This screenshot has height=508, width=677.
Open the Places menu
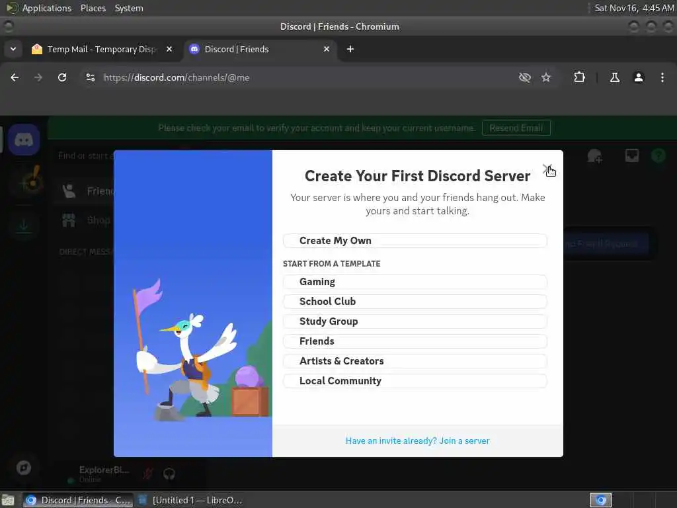[93, 8]
